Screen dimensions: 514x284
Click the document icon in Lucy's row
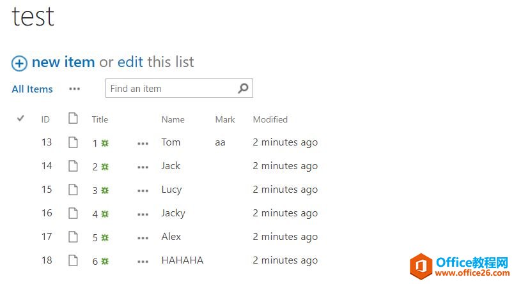point(73,190)
